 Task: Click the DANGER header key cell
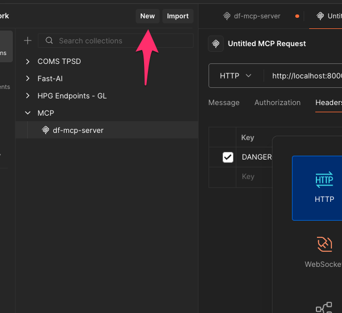point(254,157)
